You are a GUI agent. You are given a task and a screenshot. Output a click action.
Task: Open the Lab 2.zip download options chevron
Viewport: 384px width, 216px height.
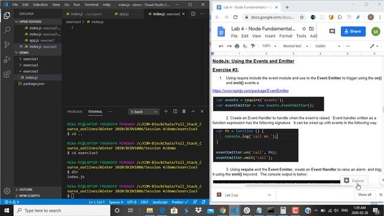click(269, 195)
